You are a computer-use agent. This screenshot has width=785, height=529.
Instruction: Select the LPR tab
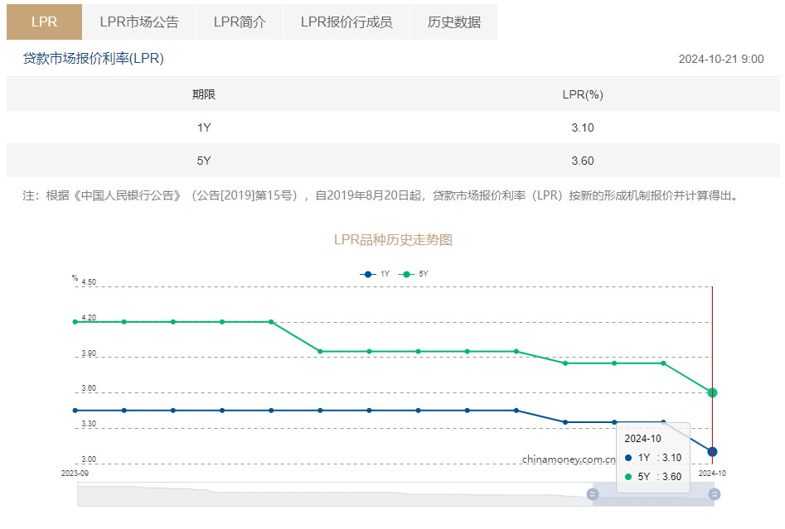coord(44,22)
